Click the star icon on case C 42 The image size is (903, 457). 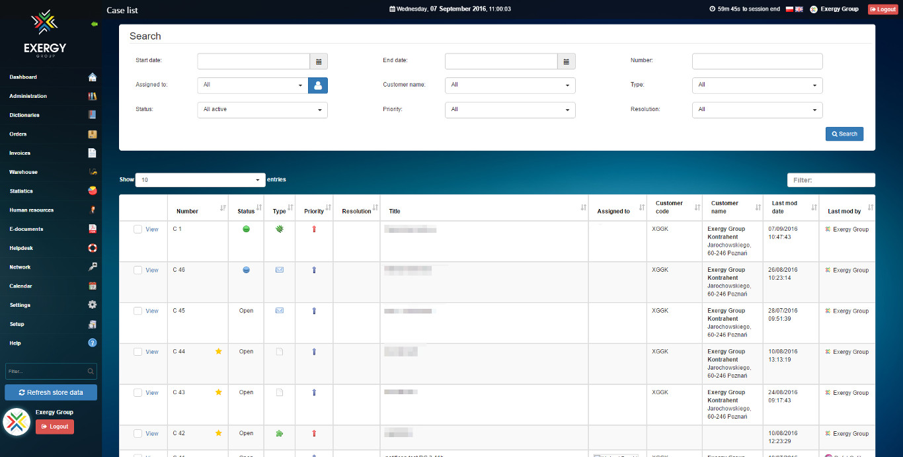point(219,433)
